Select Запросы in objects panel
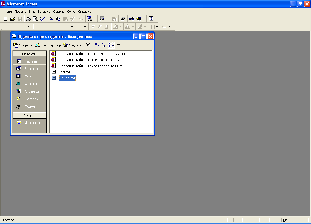The height and width of the screenshot is (224, 311). (x=29, y=69)
